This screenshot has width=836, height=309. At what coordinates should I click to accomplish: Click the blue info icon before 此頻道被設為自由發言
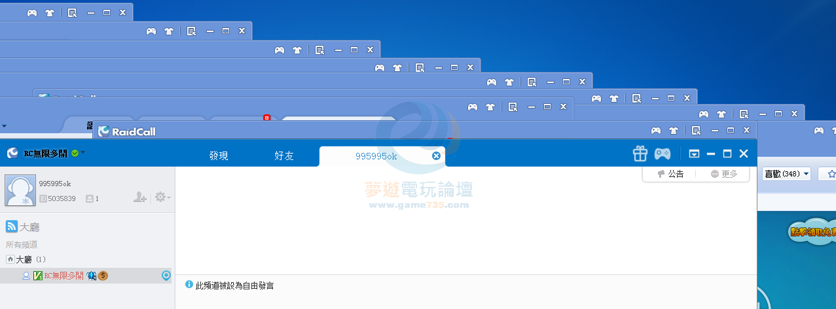(x=189, y=285)
